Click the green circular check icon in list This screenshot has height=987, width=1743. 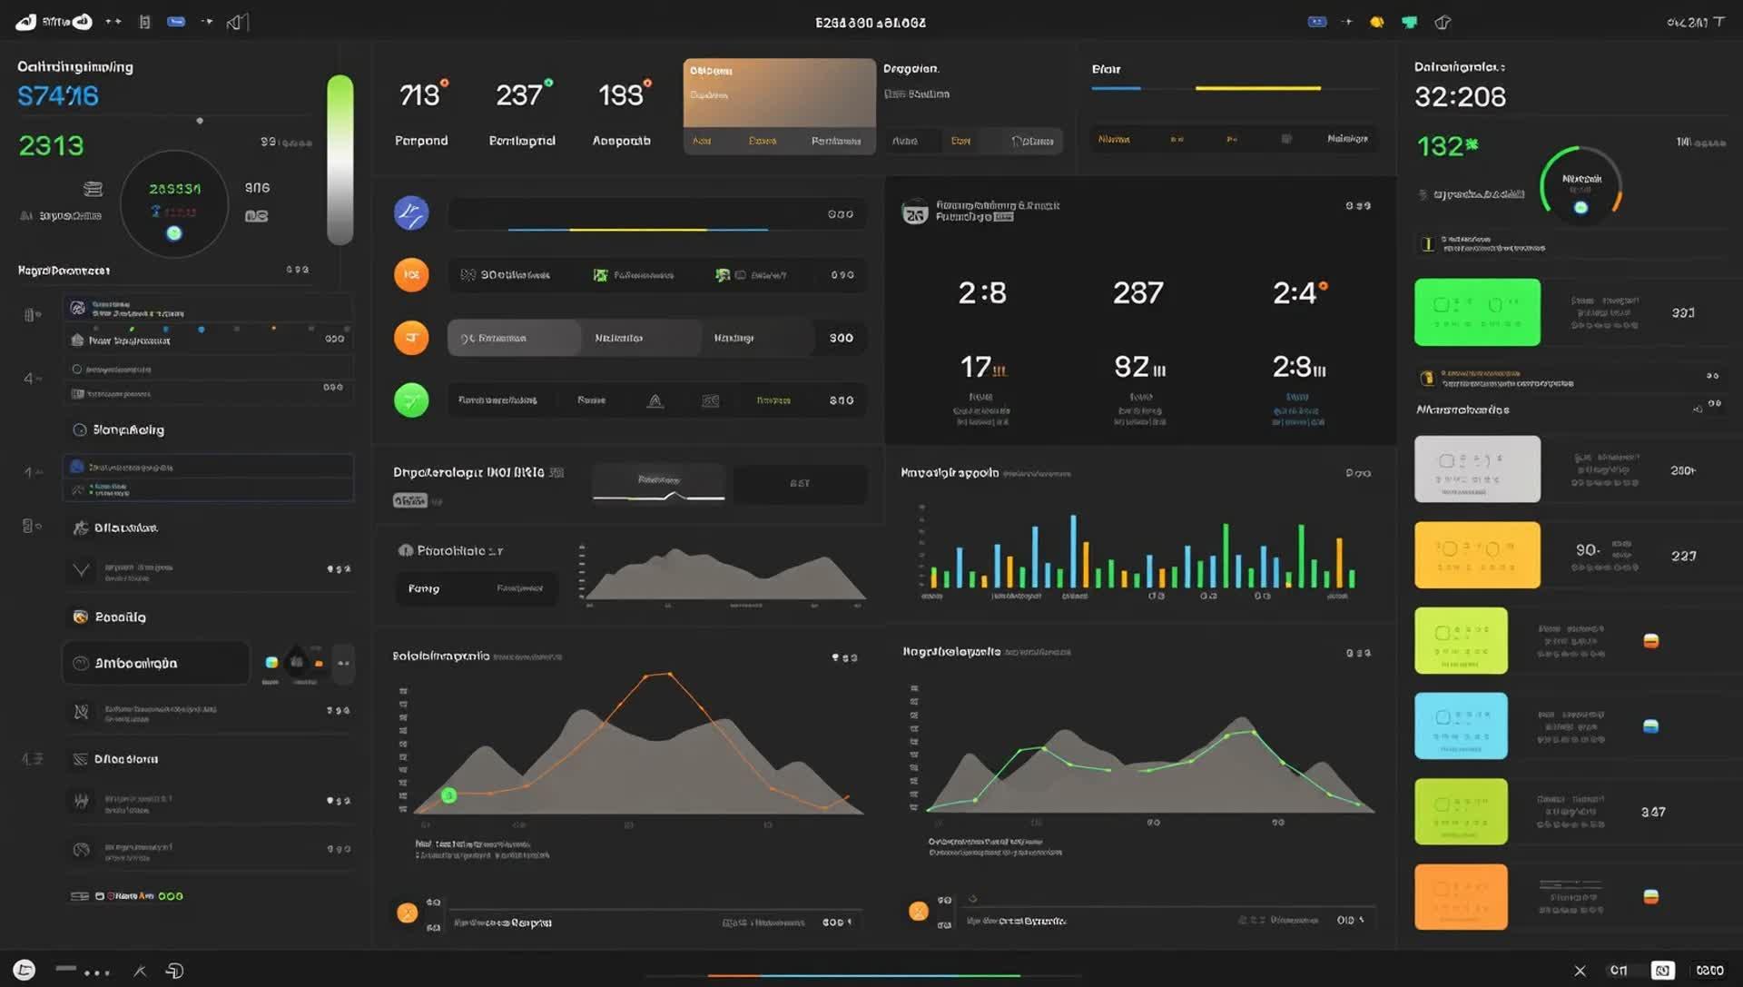coord(411,400)
